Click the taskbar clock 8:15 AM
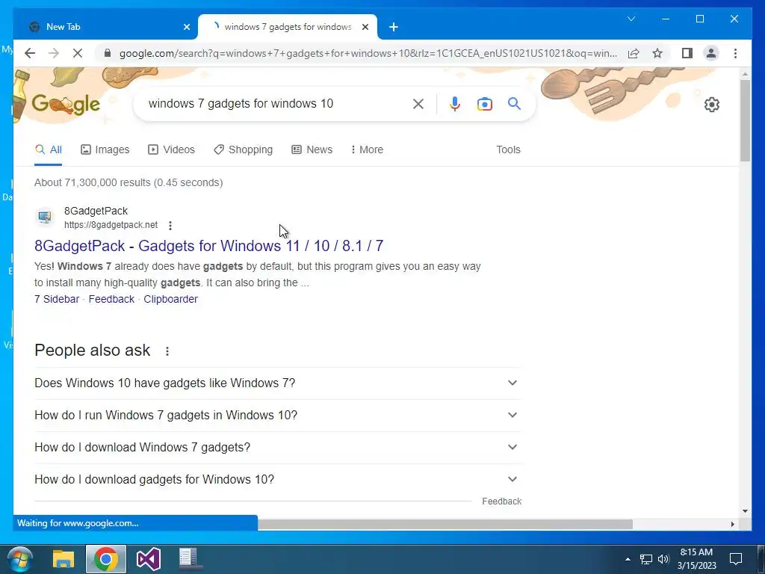Image resolution: width=765 pixels, height=574 pixels. 696,559
